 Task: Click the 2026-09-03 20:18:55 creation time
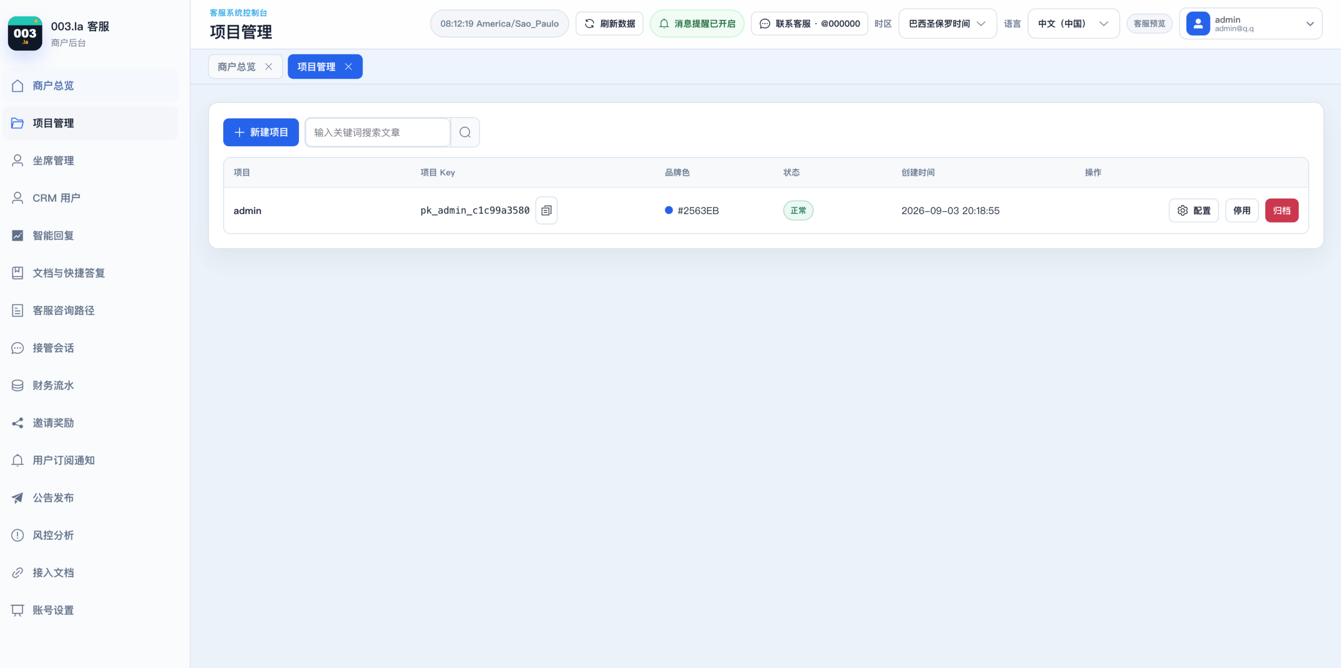(950, 210)
